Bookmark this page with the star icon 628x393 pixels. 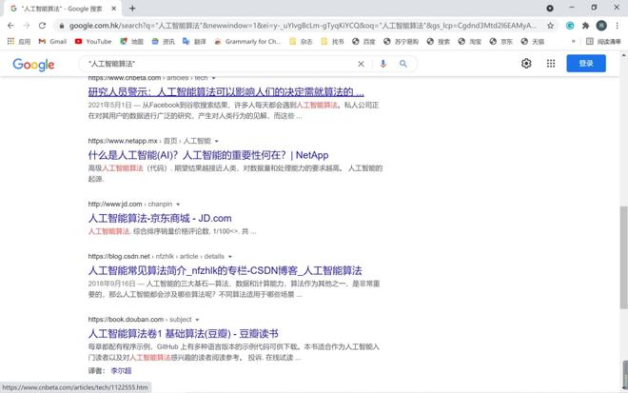550,26
